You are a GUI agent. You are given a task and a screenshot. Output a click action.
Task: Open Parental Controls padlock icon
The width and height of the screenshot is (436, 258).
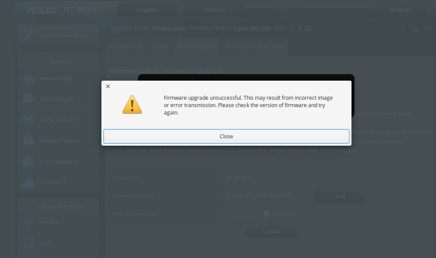click(x=28, y=139)
